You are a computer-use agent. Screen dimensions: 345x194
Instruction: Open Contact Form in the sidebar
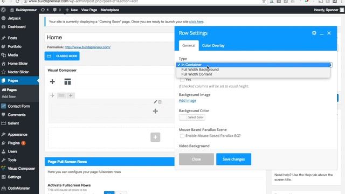click(x=19, y=106)
